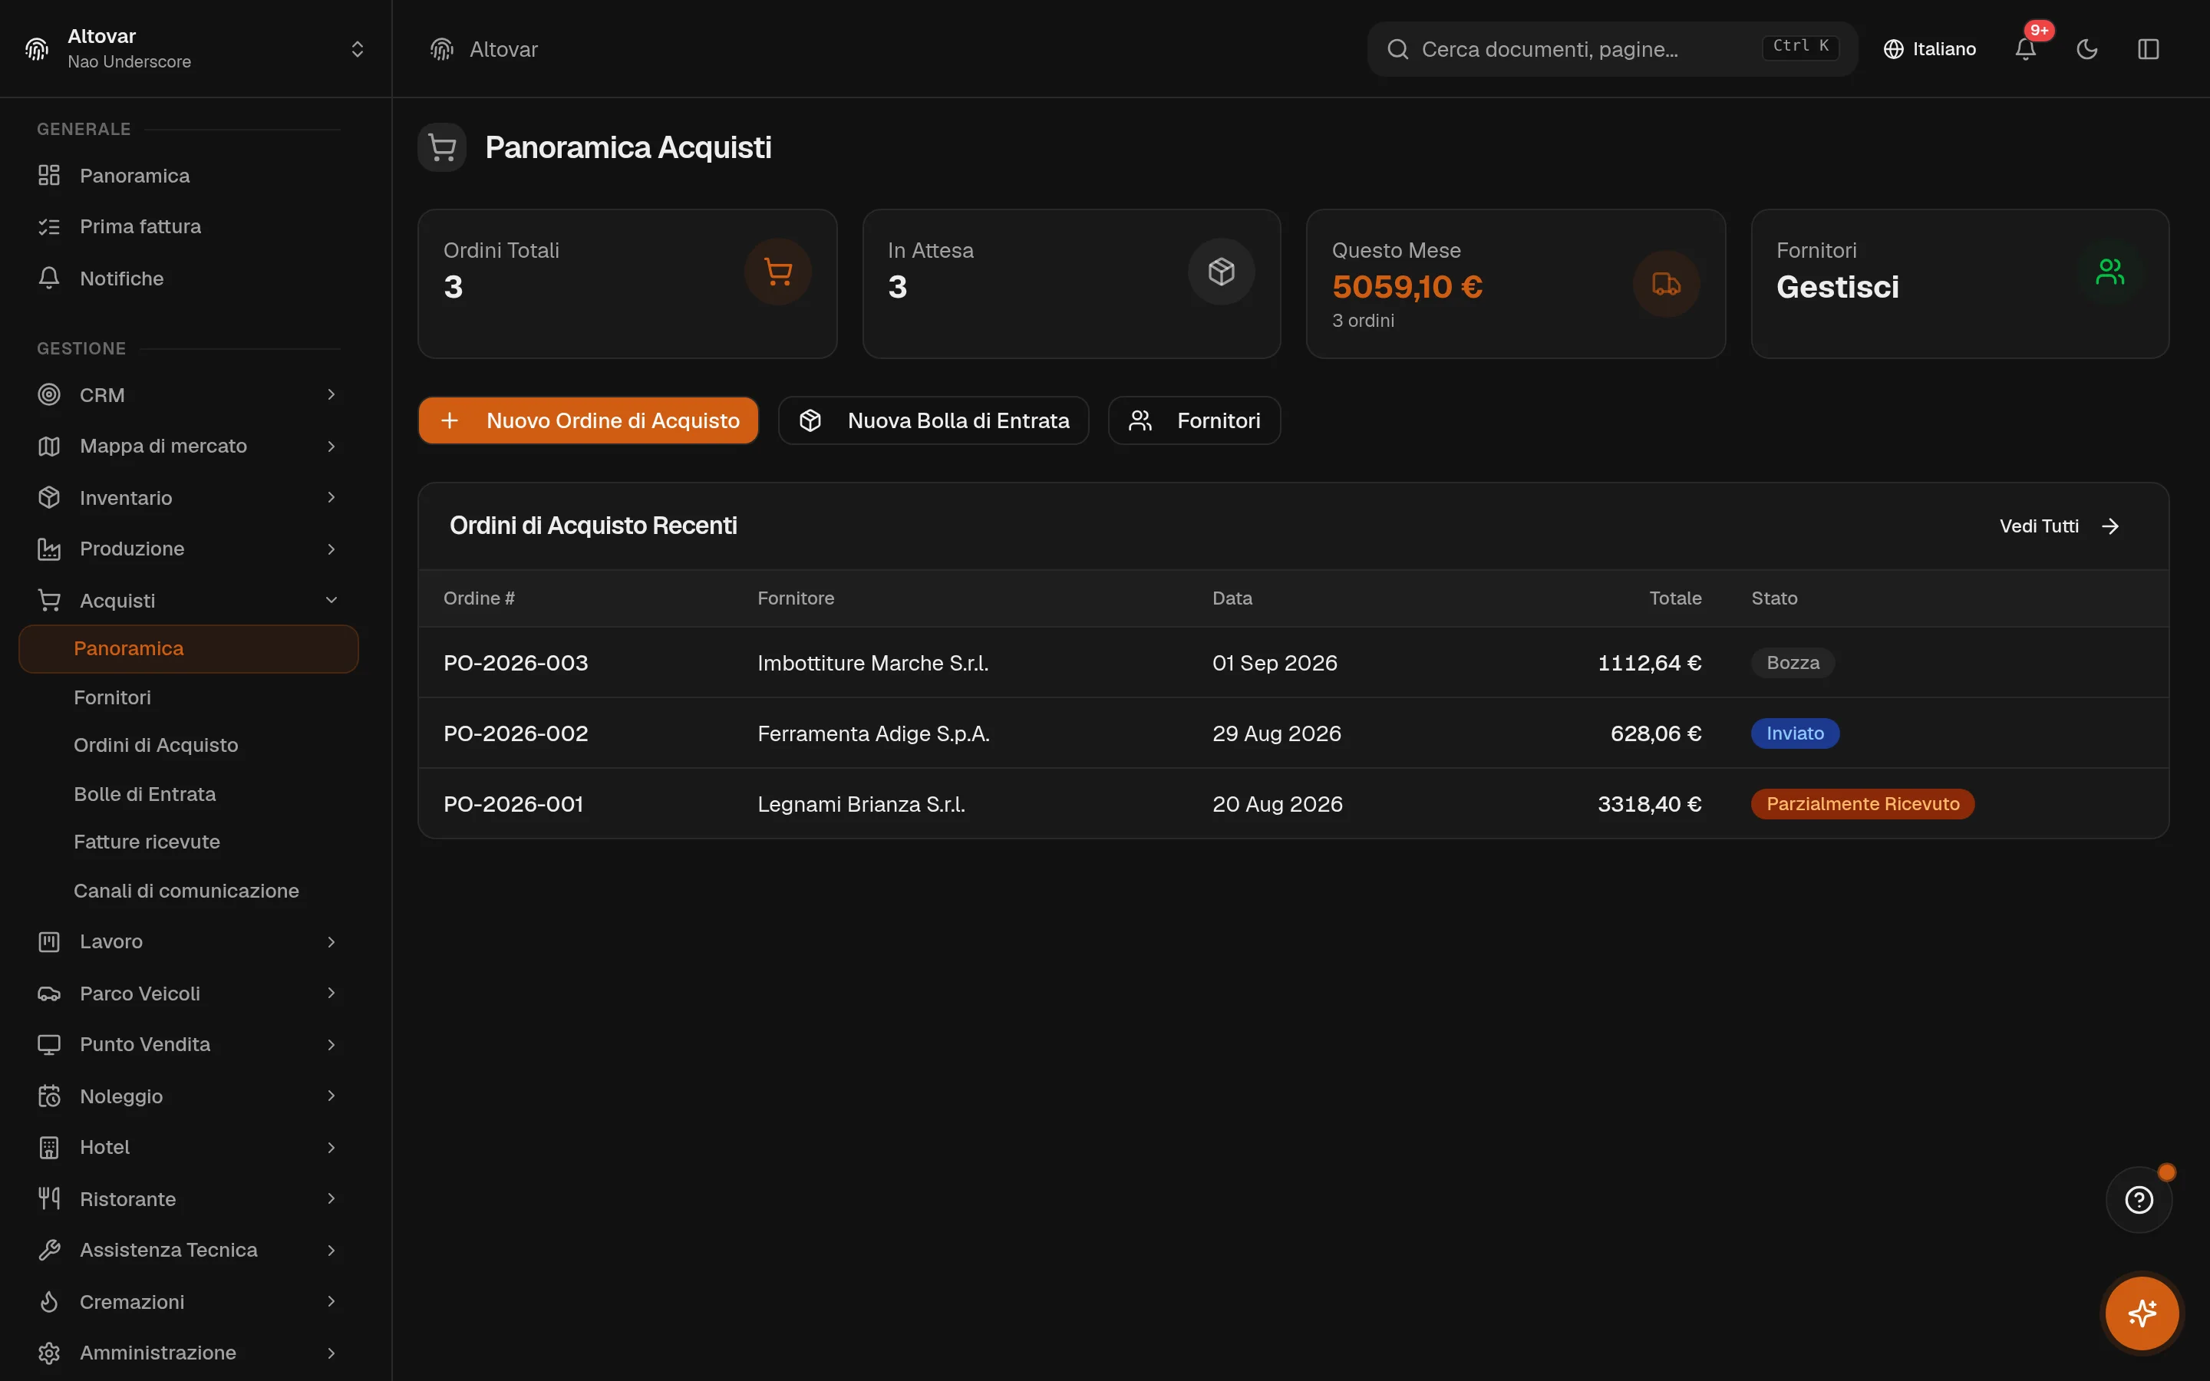Click the Altovar fingerprint logo in breadcrumb
2210x1381 pixels.
[442, 49]
